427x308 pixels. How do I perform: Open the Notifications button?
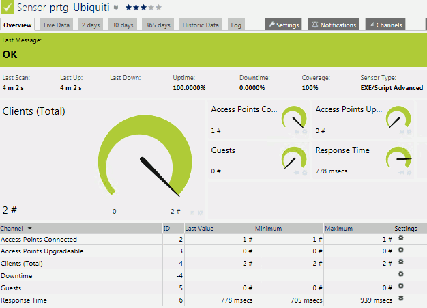click(334, 25)
